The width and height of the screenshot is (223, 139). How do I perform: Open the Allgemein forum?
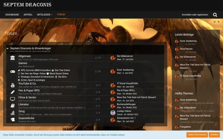[25, 56]
